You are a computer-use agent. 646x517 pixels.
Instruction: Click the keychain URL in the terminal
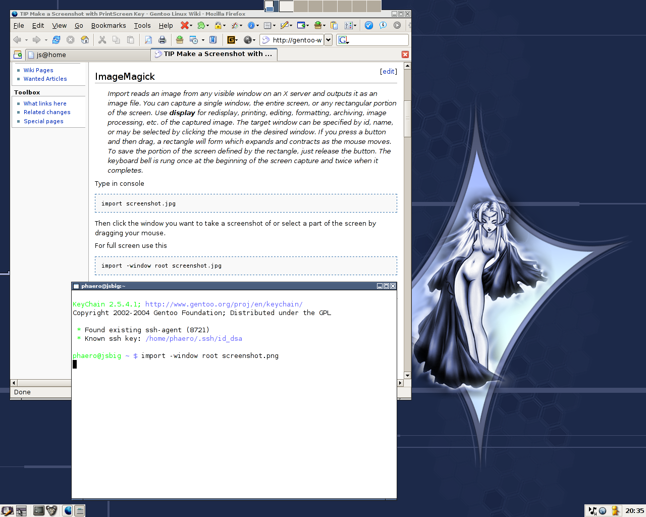224,304
